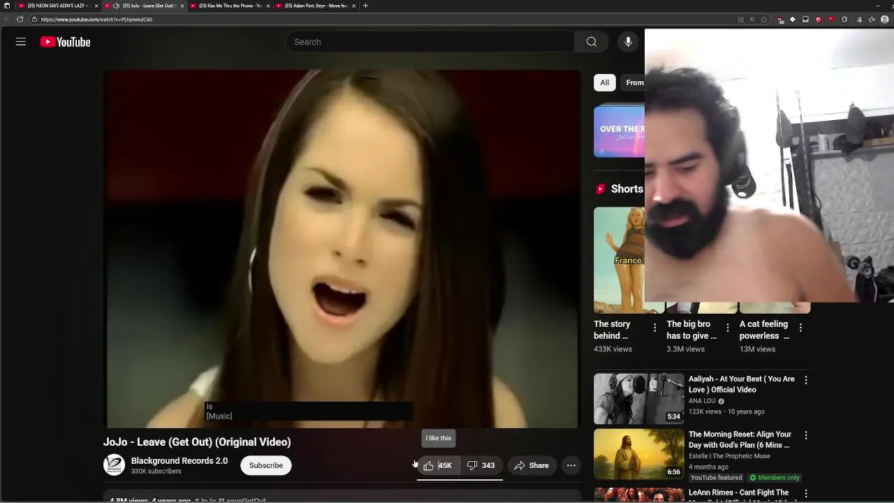894x503 pixels.
Task: Play The Morning Reset video thumbnail
Action: pyautogui.click(x=639, y=454)
